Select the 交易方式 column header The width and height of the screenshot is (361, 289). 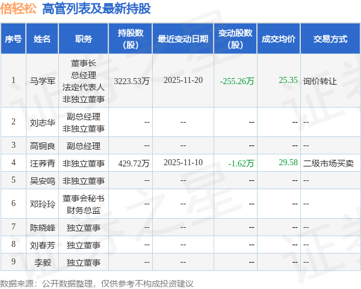330,39
